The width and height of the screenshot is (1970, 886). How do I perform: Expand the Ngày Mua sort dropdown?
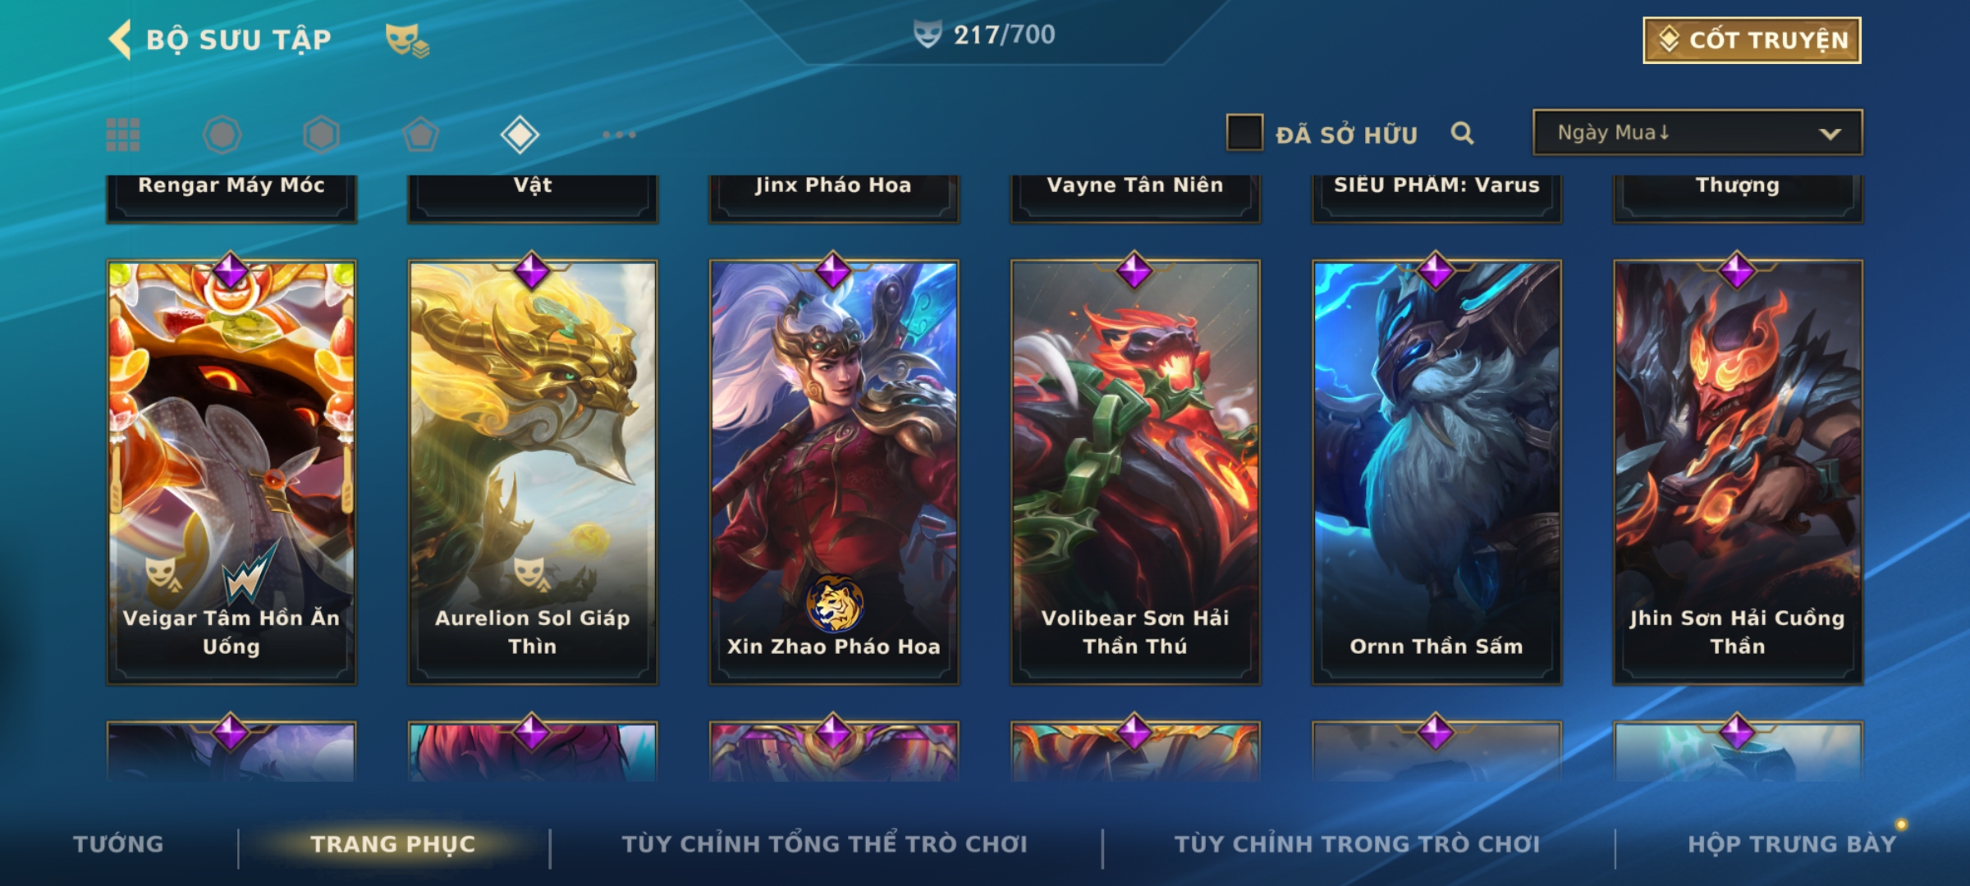[1697, 132]
